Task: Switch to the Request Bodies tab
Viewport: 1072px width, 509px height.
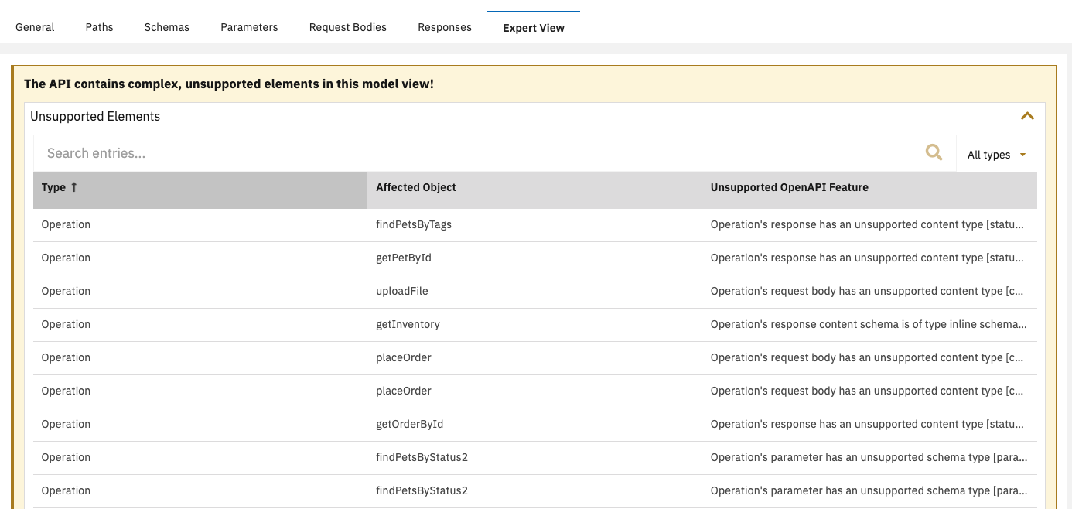Action: (x=347, y=27)
